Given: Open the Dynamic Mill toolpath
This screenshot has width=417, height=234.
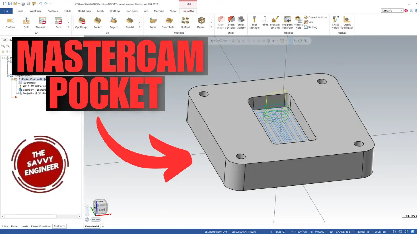Looking at the screenshot, I should tap(42, 22).
